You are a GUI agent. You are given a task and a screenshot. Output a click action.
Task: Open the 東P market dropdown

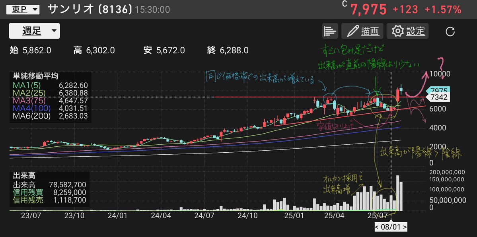click(x=23, y=10)
